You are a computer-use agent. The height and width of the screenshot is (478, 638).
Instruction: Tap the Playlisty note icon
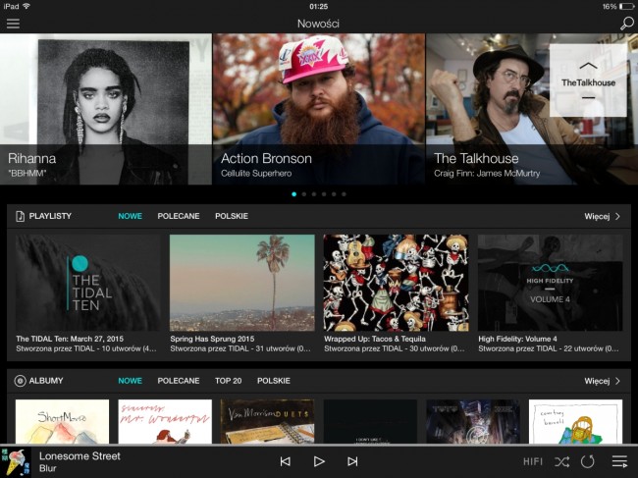click(x=20, y=216)
